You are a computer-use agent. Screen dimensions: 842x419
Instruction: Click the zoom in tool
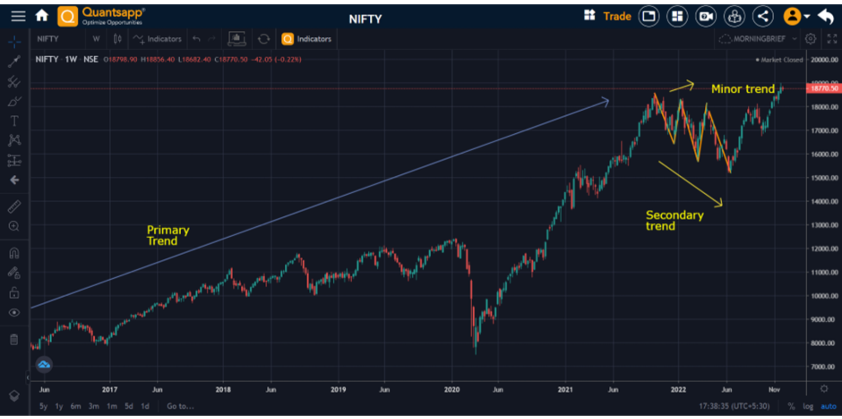tap(14, 226)
